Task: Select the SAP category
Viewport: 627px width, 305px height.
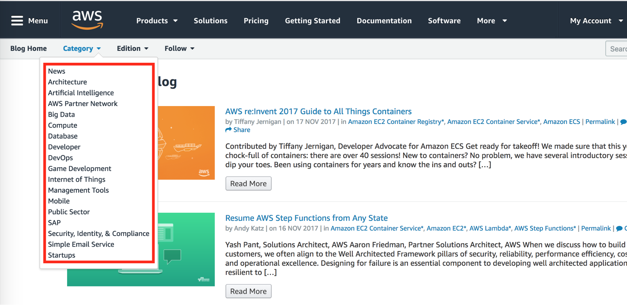Action: coord(54,223)
